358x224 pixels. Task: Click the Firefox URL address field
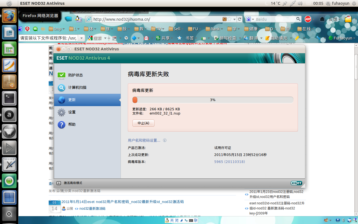coord(157,19)
